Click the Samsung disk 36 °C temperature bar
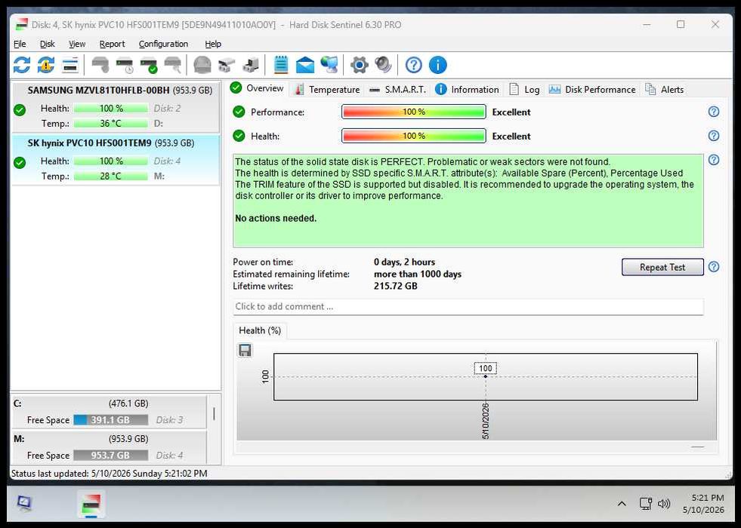The height and width of the screenshot is (528, 741). [x=110, y=124]
